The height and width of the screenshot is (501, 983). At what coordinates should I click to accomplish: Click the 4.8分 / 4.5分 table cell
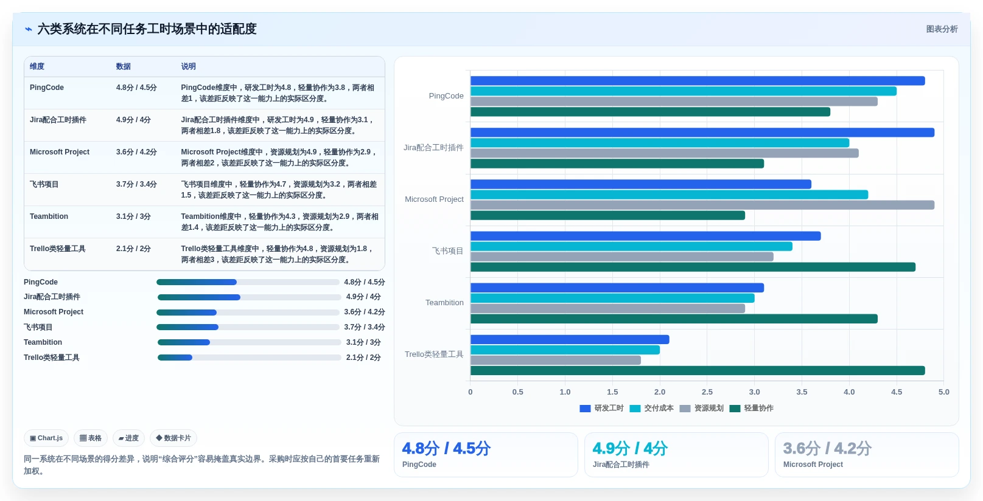(136, 88)
